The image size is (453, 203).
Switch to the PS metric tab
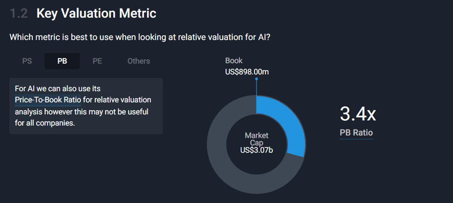click(27, 61)
